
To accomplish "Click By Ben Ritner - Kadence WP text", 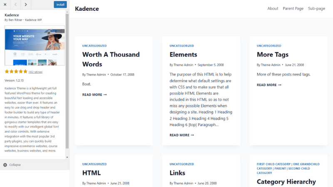I will 23,20.
